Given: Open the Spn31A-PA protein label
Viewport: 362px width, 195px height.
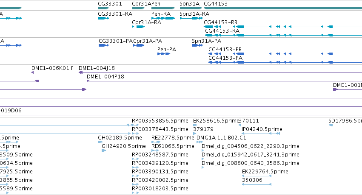Looking at the screenshot, I should coord(206,41).
